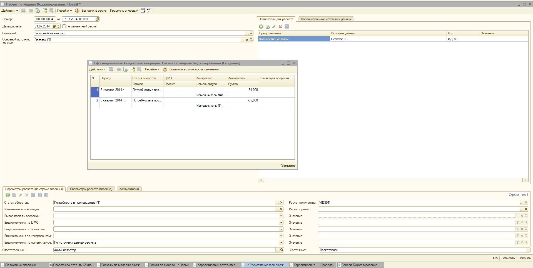The height and width of the screenshot is (268, 533).
Task: Open calendar picker next to Дата расчета
Action: 54,26
